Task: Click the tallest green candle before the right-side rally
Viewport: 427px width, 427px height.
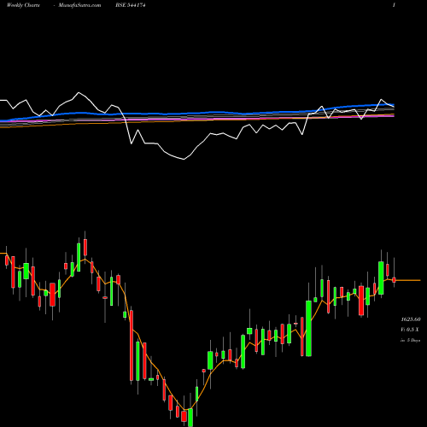Action: (x=308, y=328)
